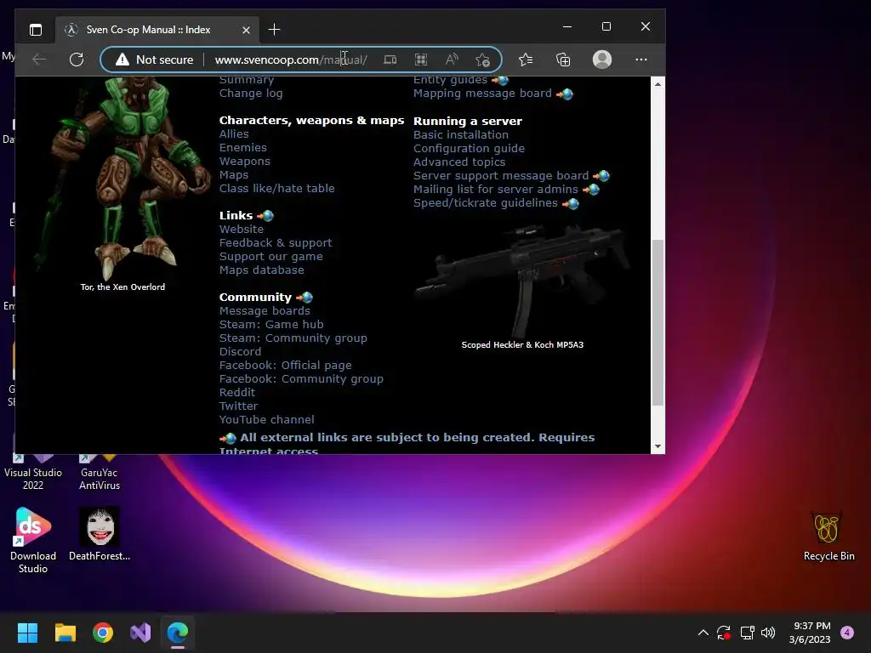Select the Recycle Bin desktop icon
871x653 pixels.
(x=828, y=537)
